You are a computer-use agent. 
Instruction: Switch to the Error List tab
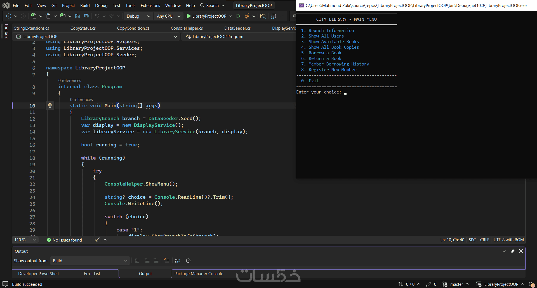tap(92, 274)
